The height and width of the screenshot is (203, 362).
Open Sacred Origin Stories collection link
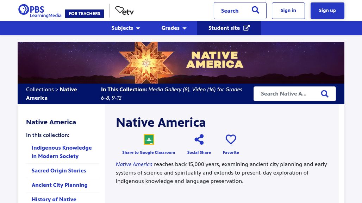point(59,171)
